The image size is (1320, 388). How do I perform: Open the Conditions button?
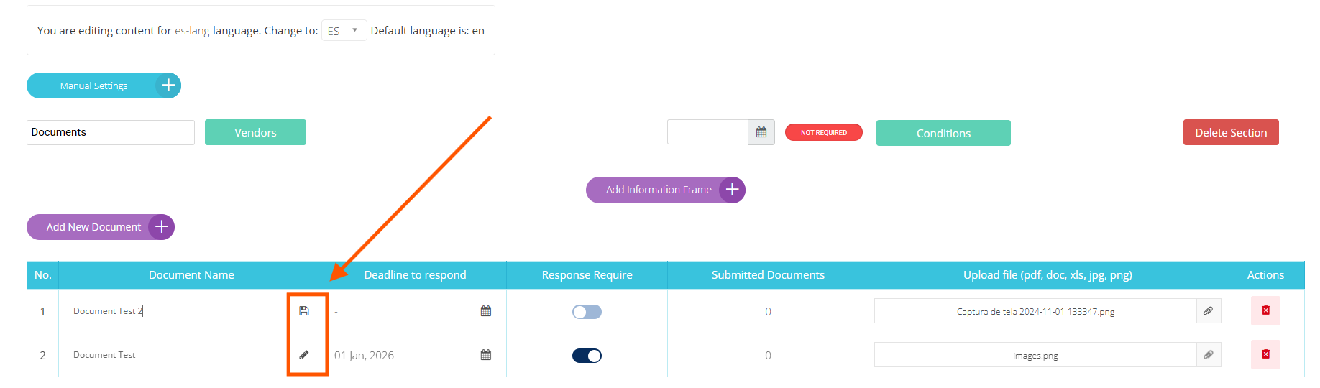click(x=943, y=133)
